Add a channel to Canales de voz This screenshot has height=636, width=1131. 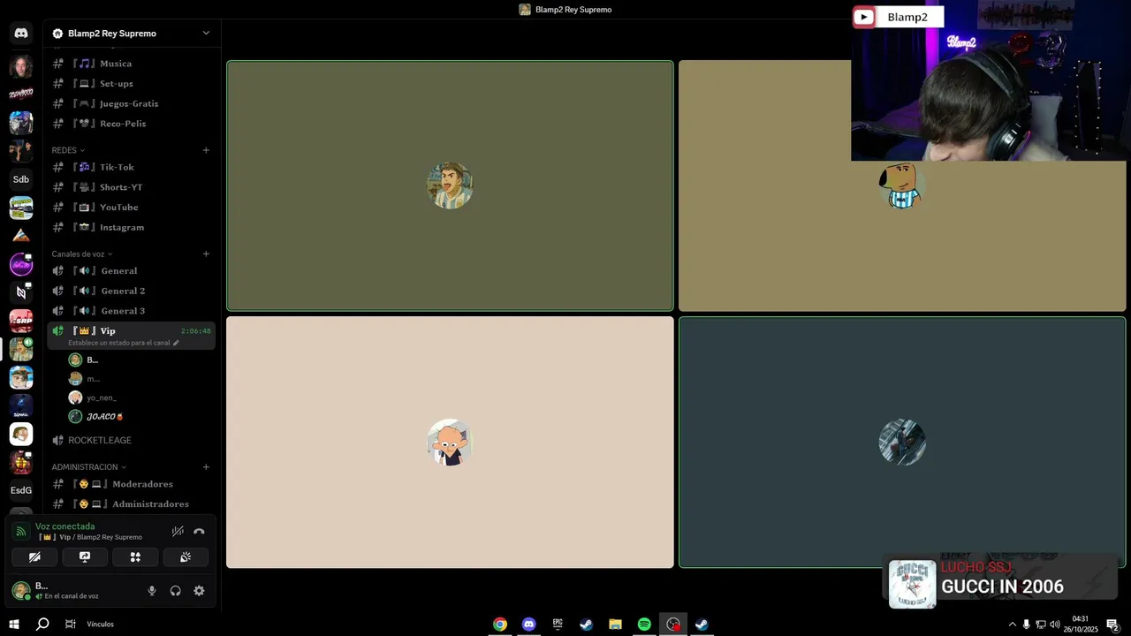(x=206, y=254)
